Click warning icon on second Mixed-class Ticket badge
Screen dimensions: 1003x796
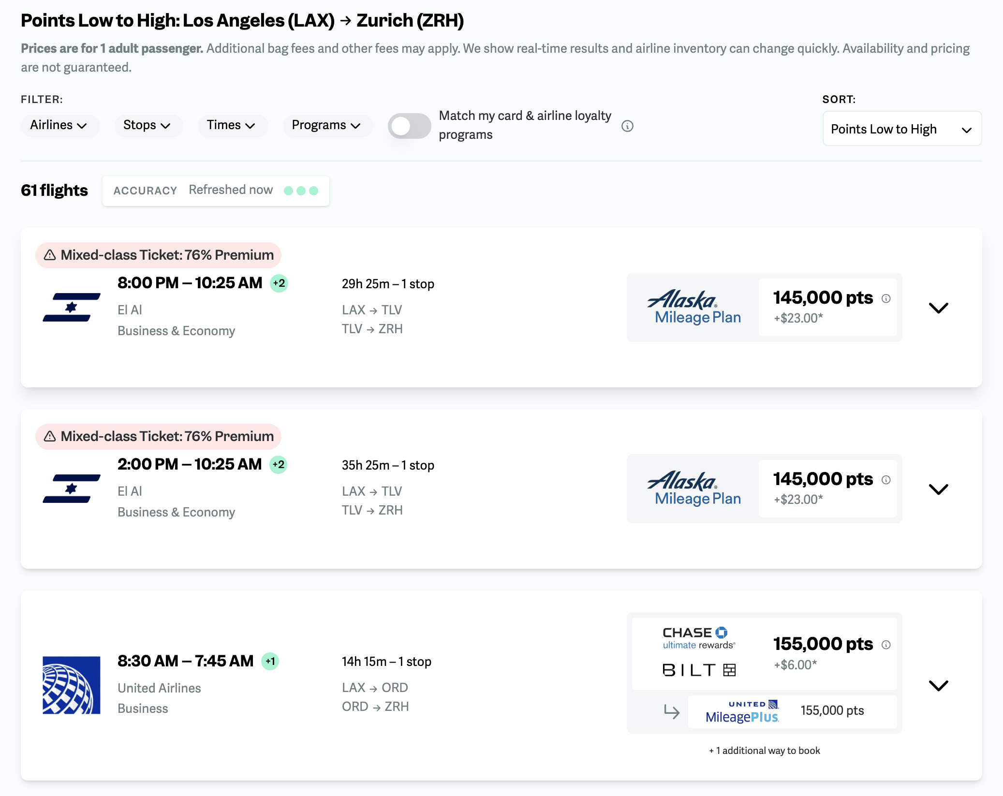(x=50, y=436)
